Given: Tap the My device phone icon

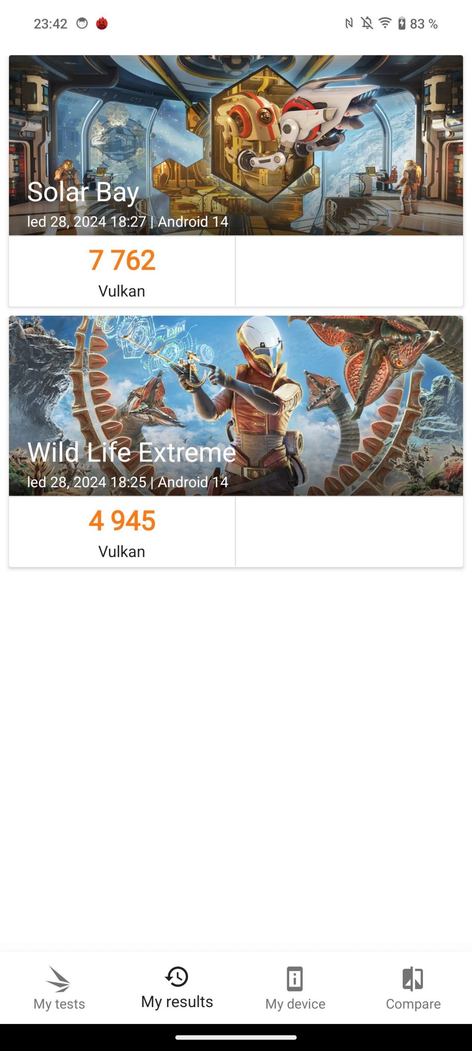Looking at the screenshot, I should click(295, 979).
